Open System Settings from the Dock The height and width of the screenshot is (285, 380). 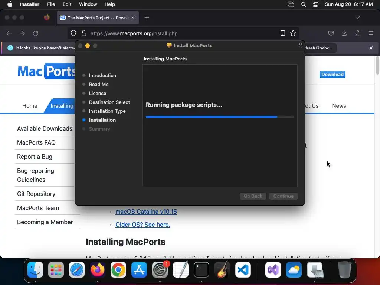coord(160,270)
